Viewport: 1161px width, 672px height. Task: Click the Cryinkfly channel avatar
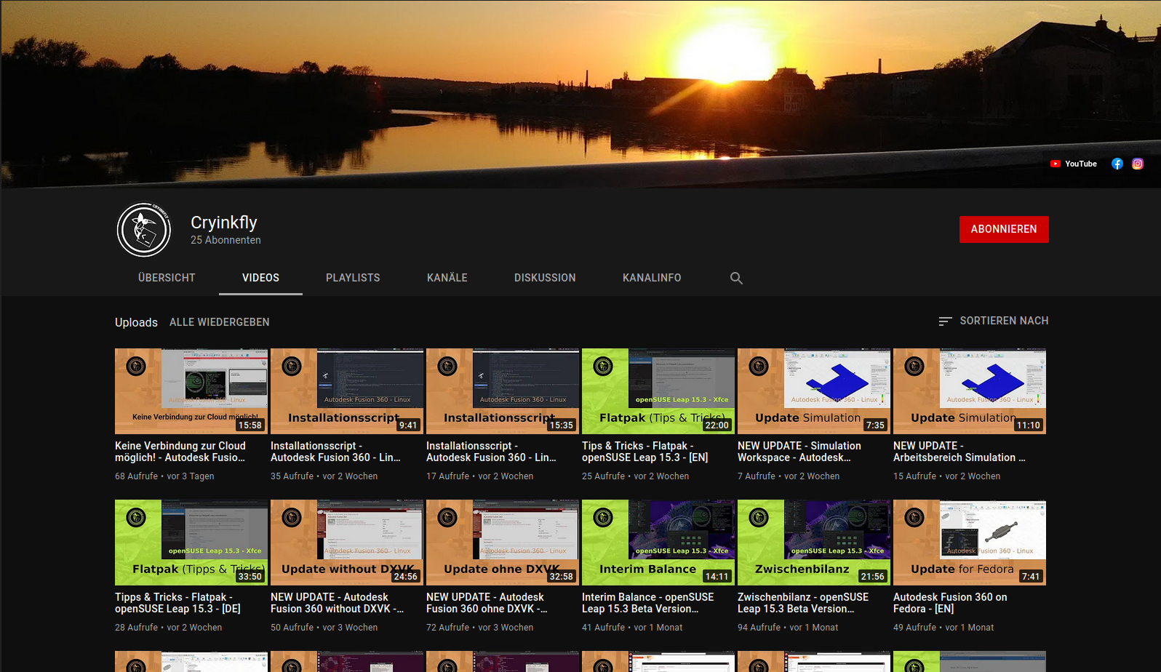click(144, 230)
